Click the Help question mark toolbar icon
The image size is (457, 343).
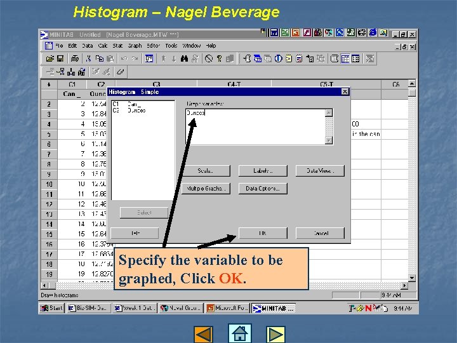(219, 58)
